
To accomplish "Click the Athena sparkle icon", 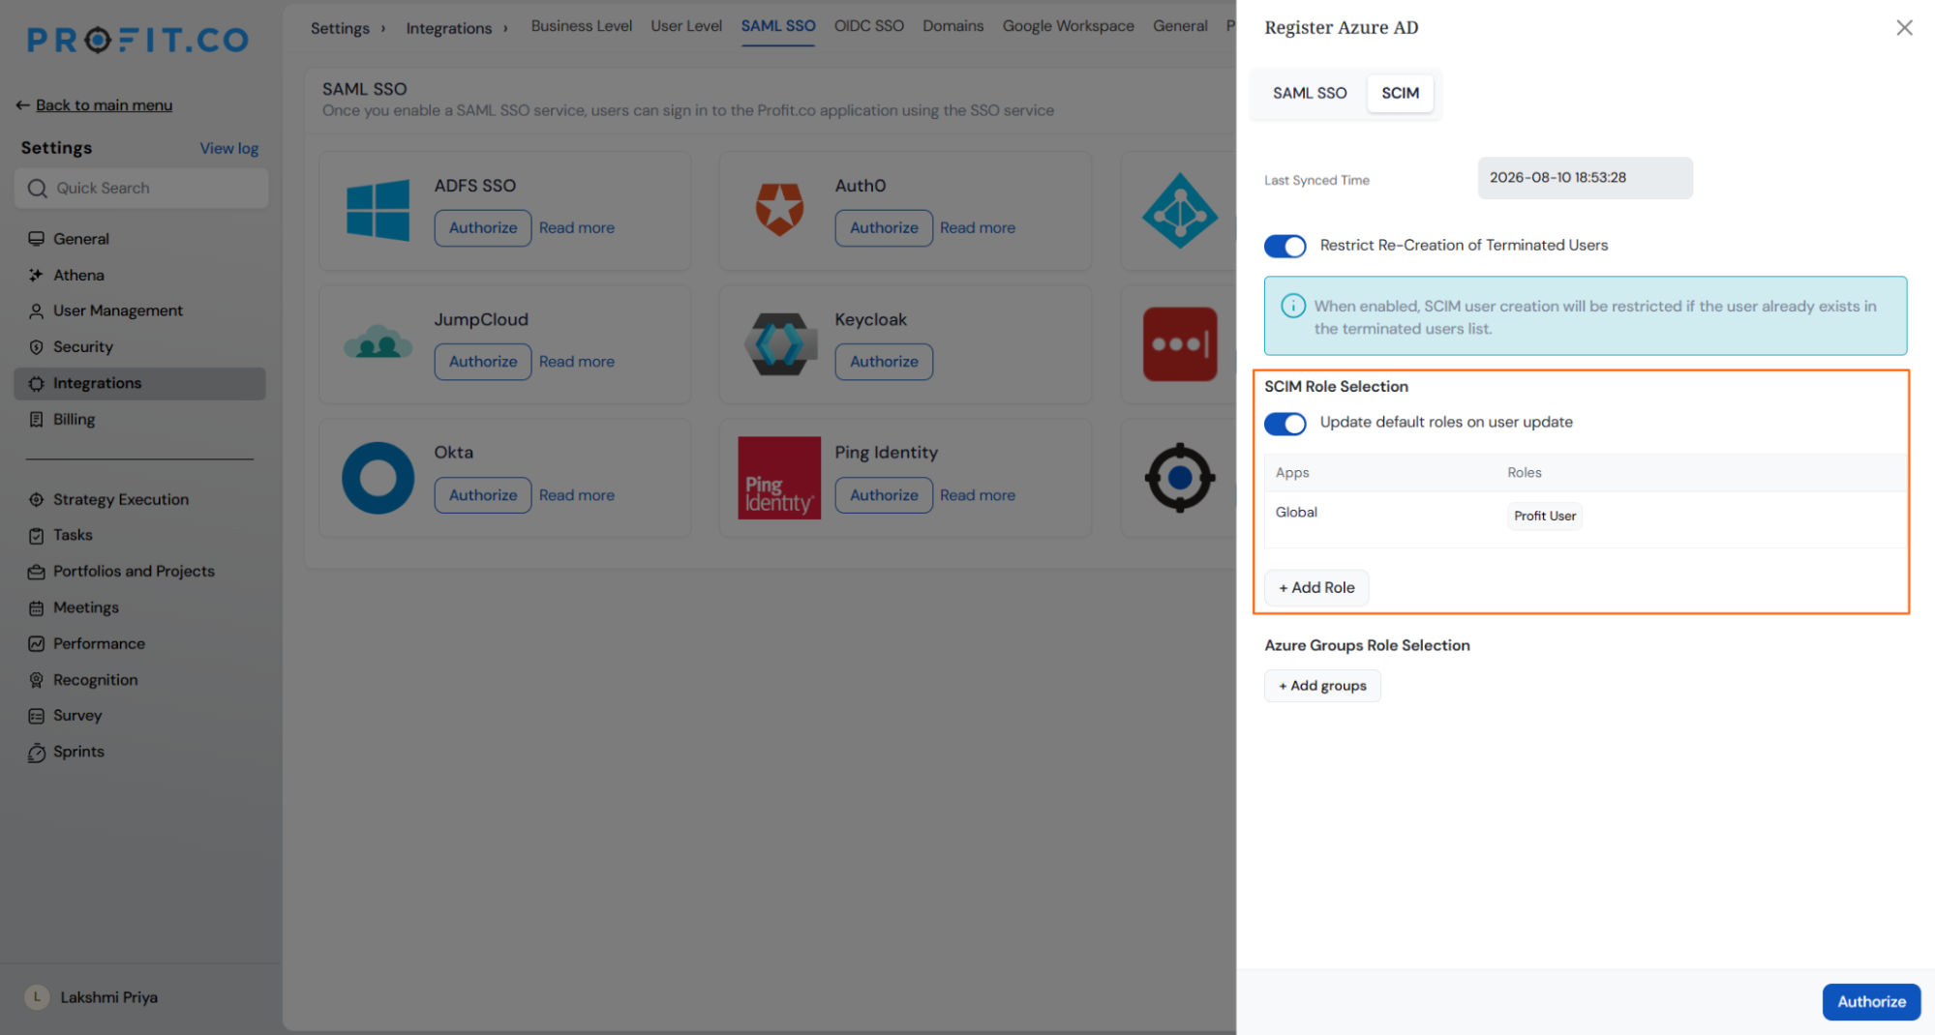I will (36, 275).
